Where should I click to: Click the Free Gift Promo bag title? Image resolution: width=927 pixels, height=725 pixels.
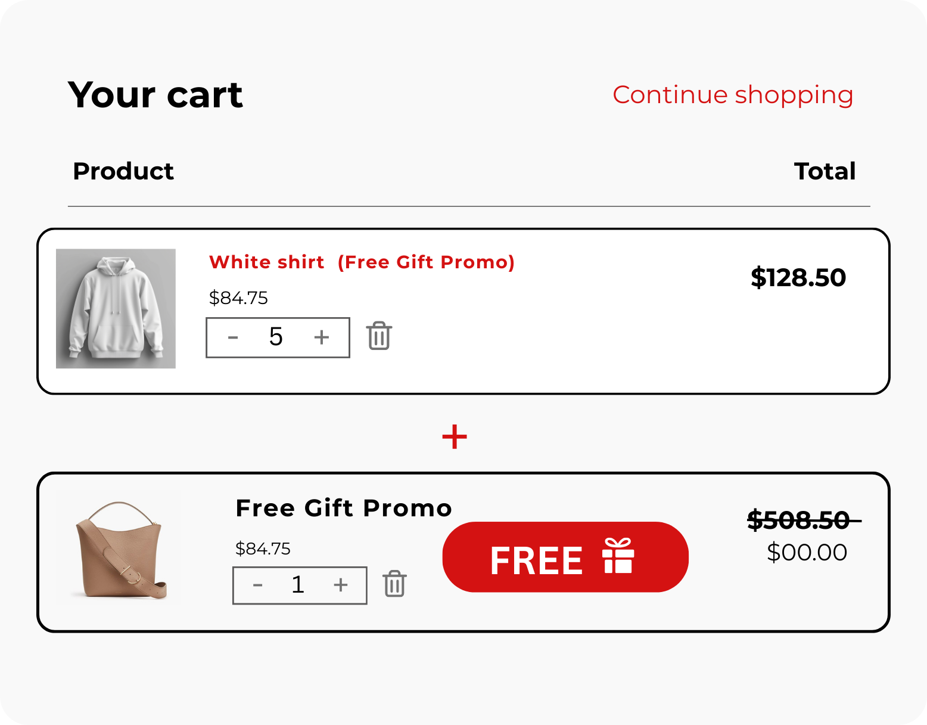pos(344,509)
